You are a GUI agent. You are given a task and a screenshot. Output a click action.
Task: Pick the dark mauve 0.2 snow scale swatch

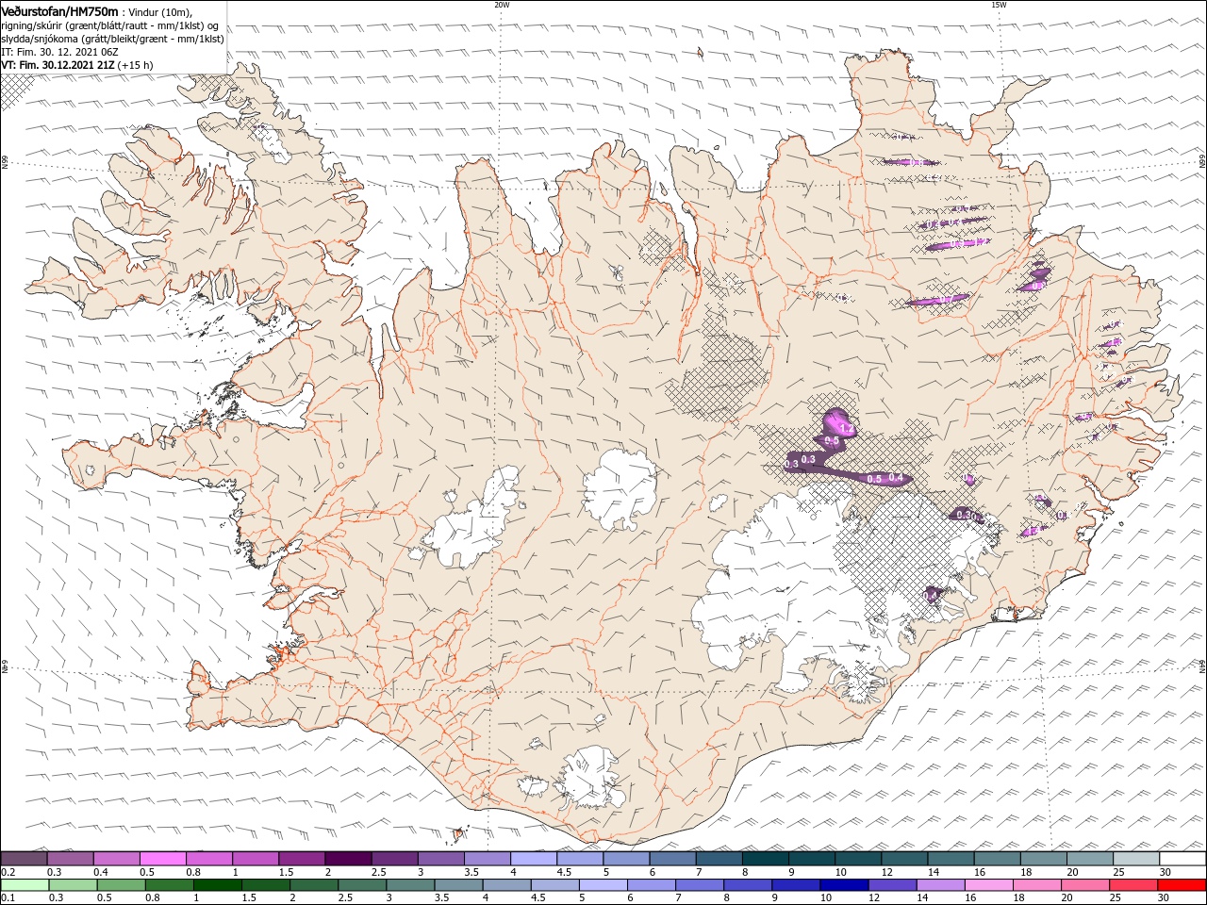point(24,859)
